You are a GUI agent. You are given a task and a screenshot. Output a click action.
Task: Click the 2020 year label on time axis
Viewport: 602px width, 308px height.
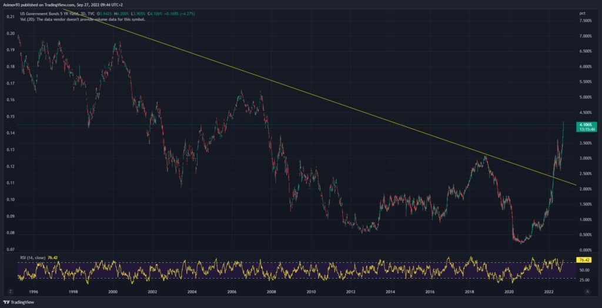pos(509,292)
